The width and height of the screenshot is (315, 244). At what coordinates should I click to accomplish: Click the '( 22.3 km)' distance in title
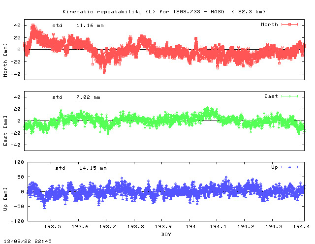tap(249, 12)
